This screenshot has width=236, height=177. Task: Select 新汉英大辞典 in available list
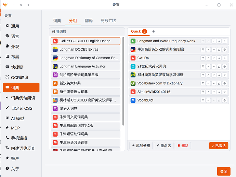pyautogui.click(x=86, y=83)
